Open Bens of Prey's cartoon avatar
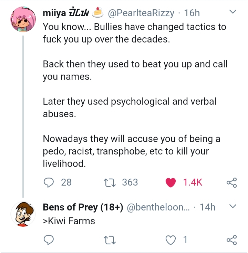 click(x=23, y=214)
